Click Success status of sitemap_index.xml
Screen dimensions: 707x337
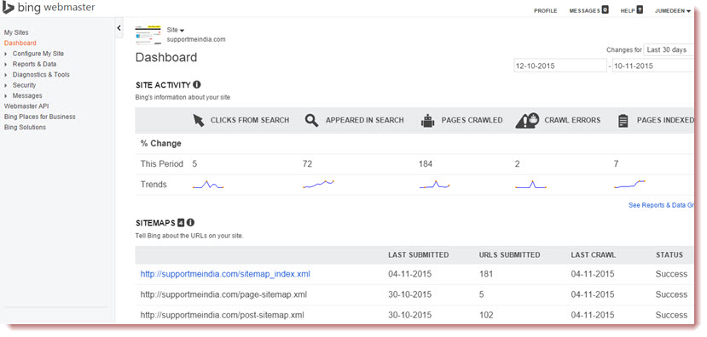(x=671, y=274)
